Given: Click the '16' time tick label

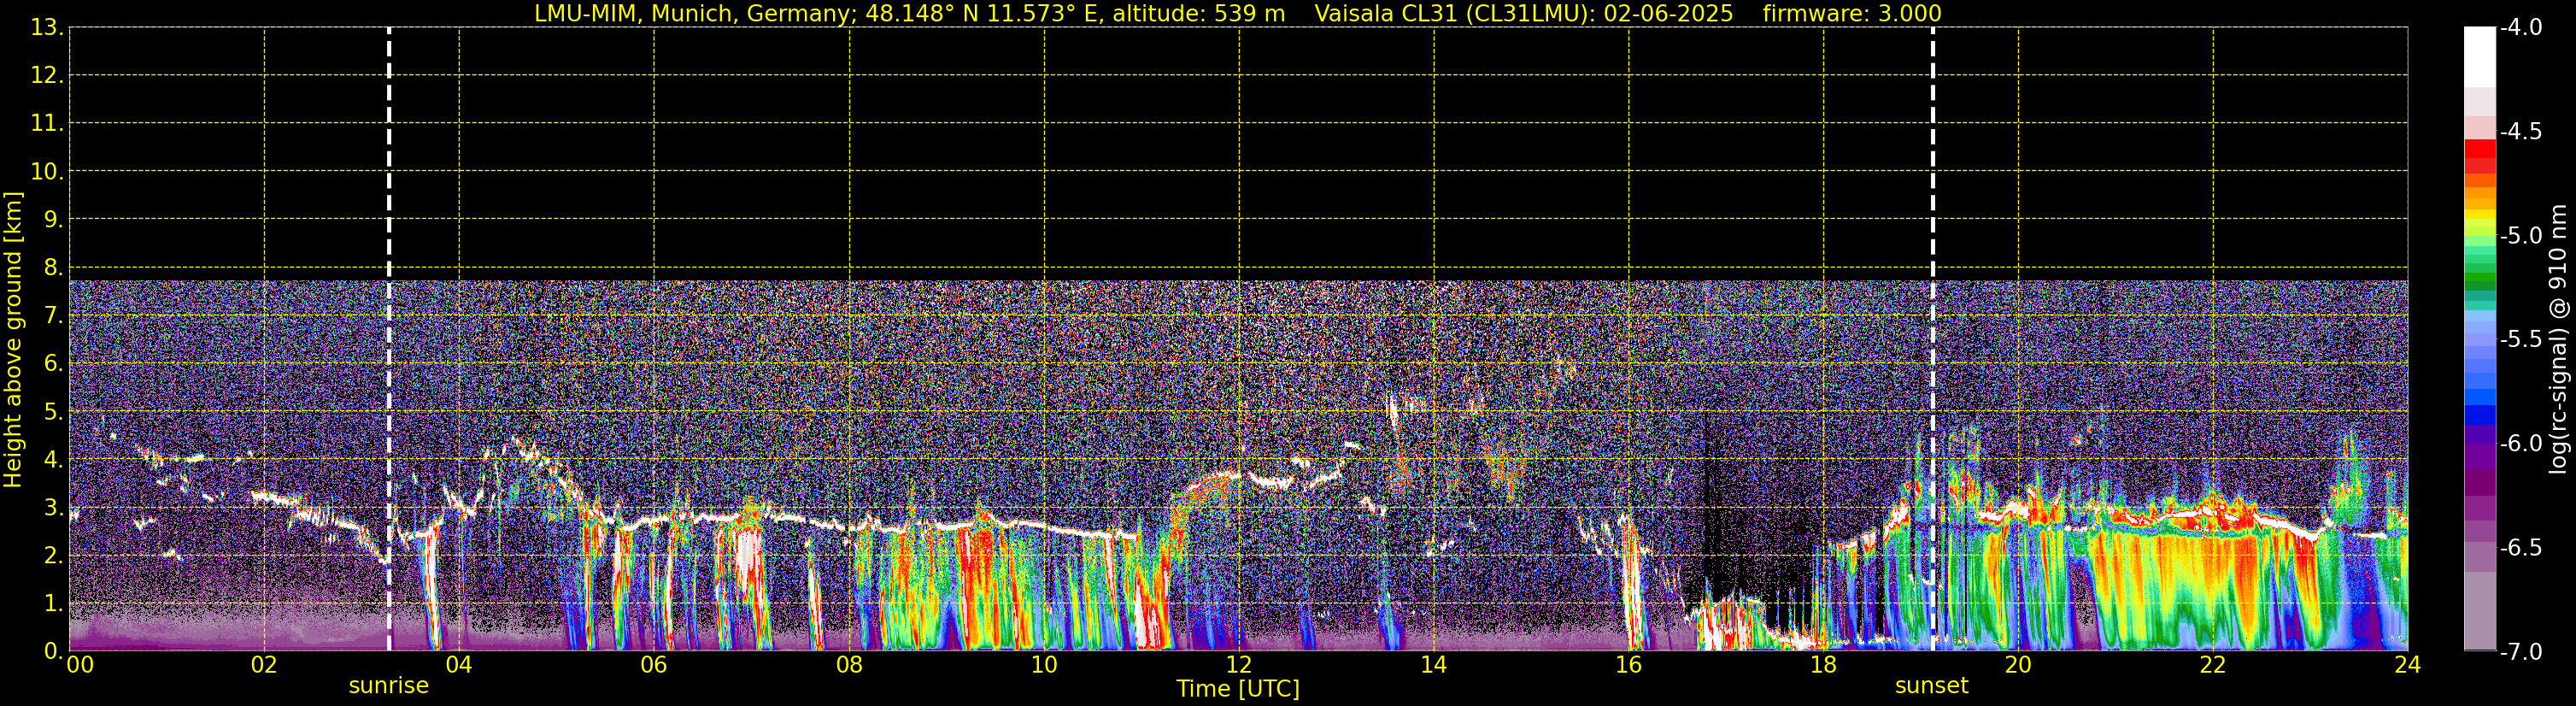Looking at the screenshot, I should click(x=1629, y=665).
